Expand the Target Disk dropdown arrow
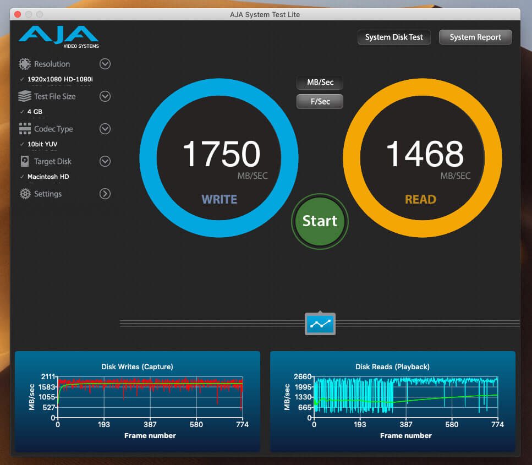 click(105, 161)
